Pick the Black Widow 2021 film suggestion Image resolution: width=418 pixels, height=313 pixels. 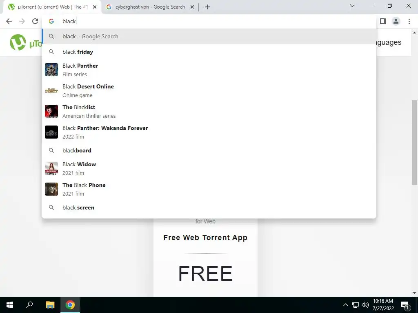[x=209, y=168]
